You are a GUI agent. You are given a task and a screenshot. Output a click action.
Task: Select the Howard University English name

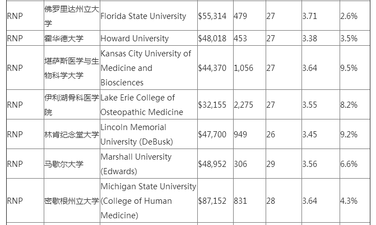click(x=134, y=39)
